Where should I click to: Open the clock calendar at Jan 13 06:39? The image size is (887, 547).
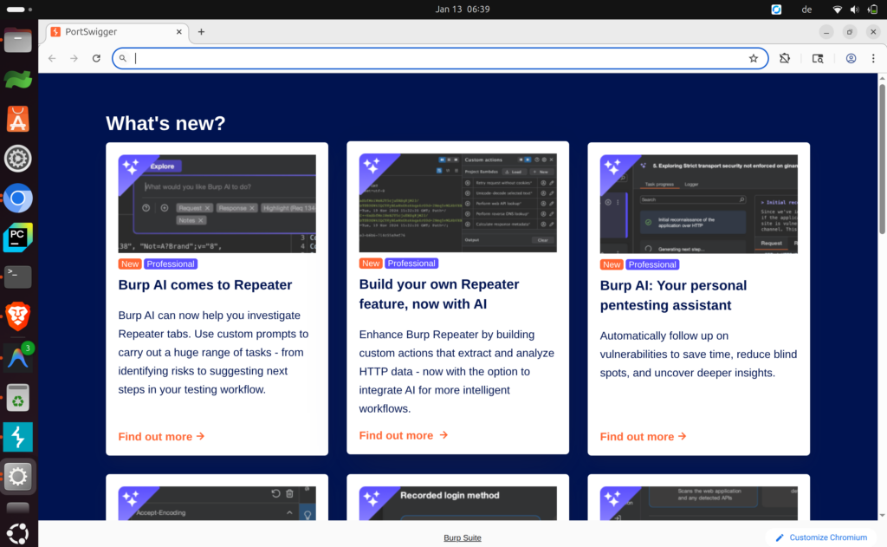463,10
